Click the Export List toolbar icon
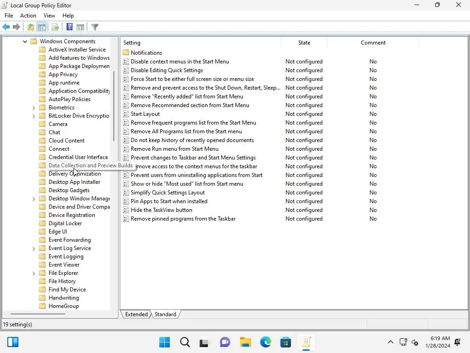 tap(56, 27)
